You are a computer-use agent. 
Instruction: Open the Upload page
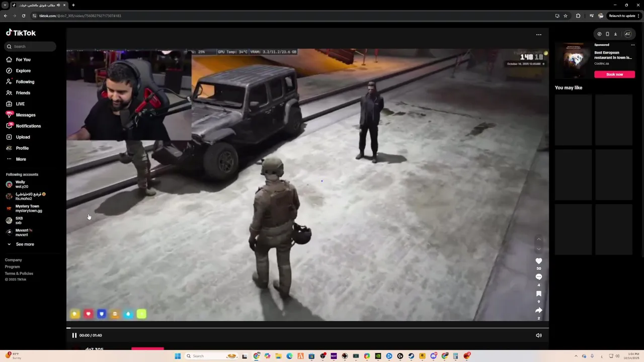pyautogui.click(x=18, y=137)
